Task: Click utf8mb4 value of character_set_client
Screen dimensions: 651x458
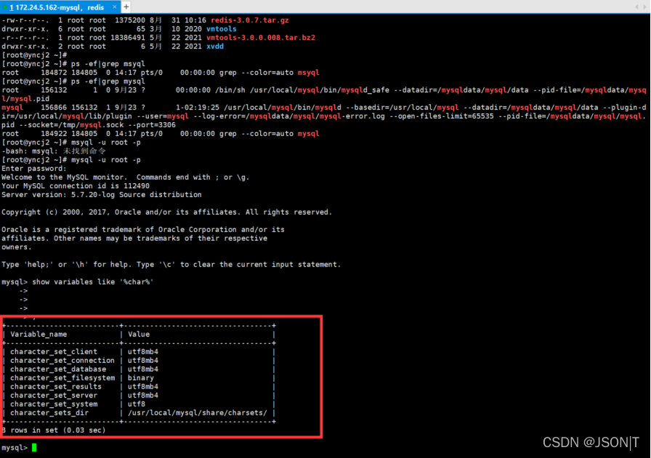Action: tap(143, 352)
